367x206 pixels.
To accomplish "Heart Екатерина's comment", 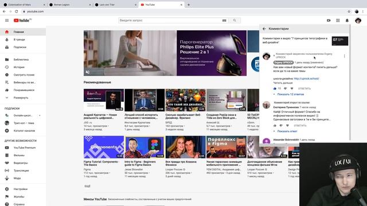I will coord(287,126).
